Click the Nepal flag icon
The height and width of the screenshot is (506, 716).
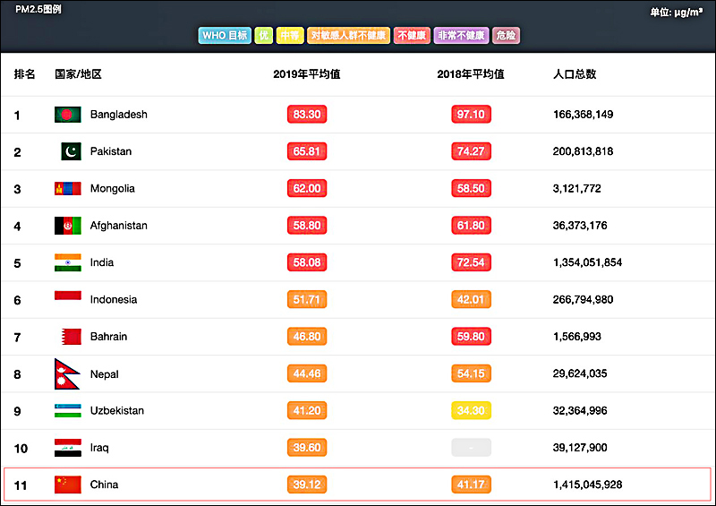tap(66, 373)
